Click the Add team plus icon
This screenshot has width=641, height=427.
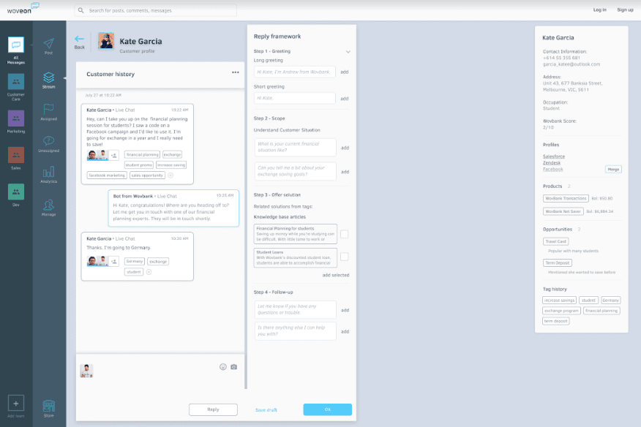(x=16, y=403)
